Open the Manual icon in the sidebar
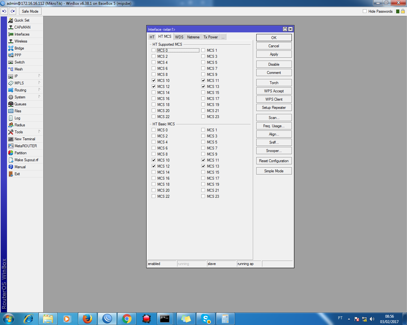 tap(11, 167)
